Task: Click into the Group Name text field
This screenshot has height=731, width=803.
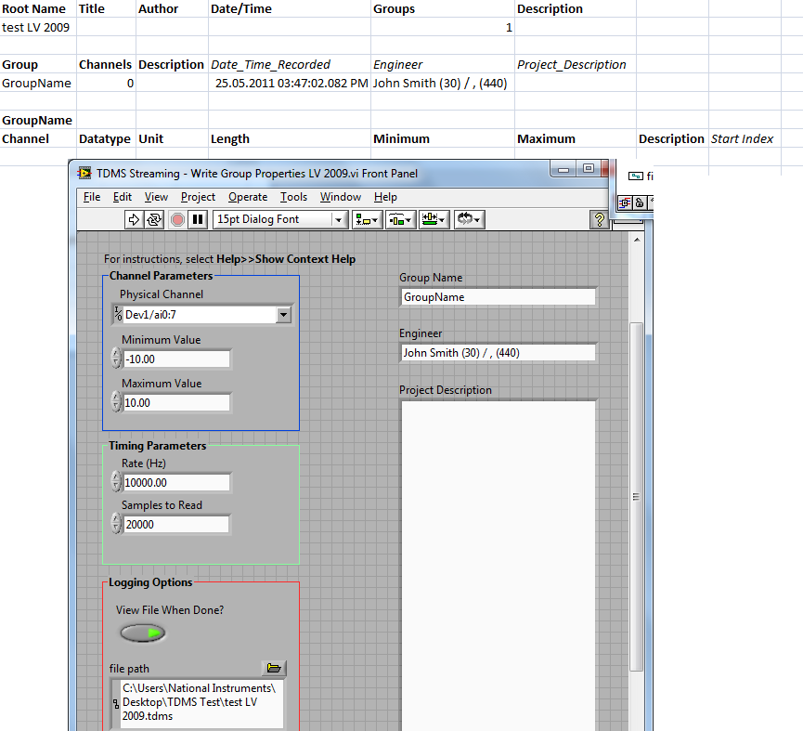Action: [x=498, y=297]
